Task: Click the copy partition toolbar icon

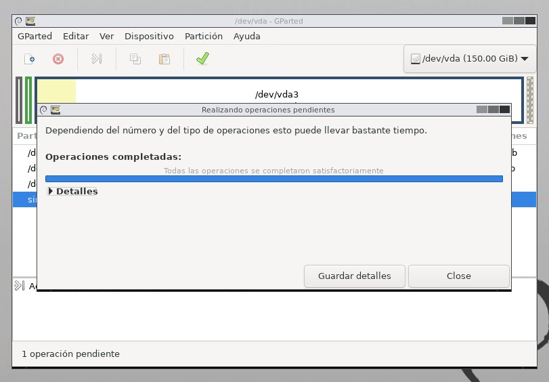Action: click(135, 59)
